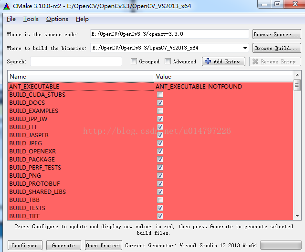Edit the ANT_EXECUTABLE-NOTFOUND value

(x=199, y=86)
